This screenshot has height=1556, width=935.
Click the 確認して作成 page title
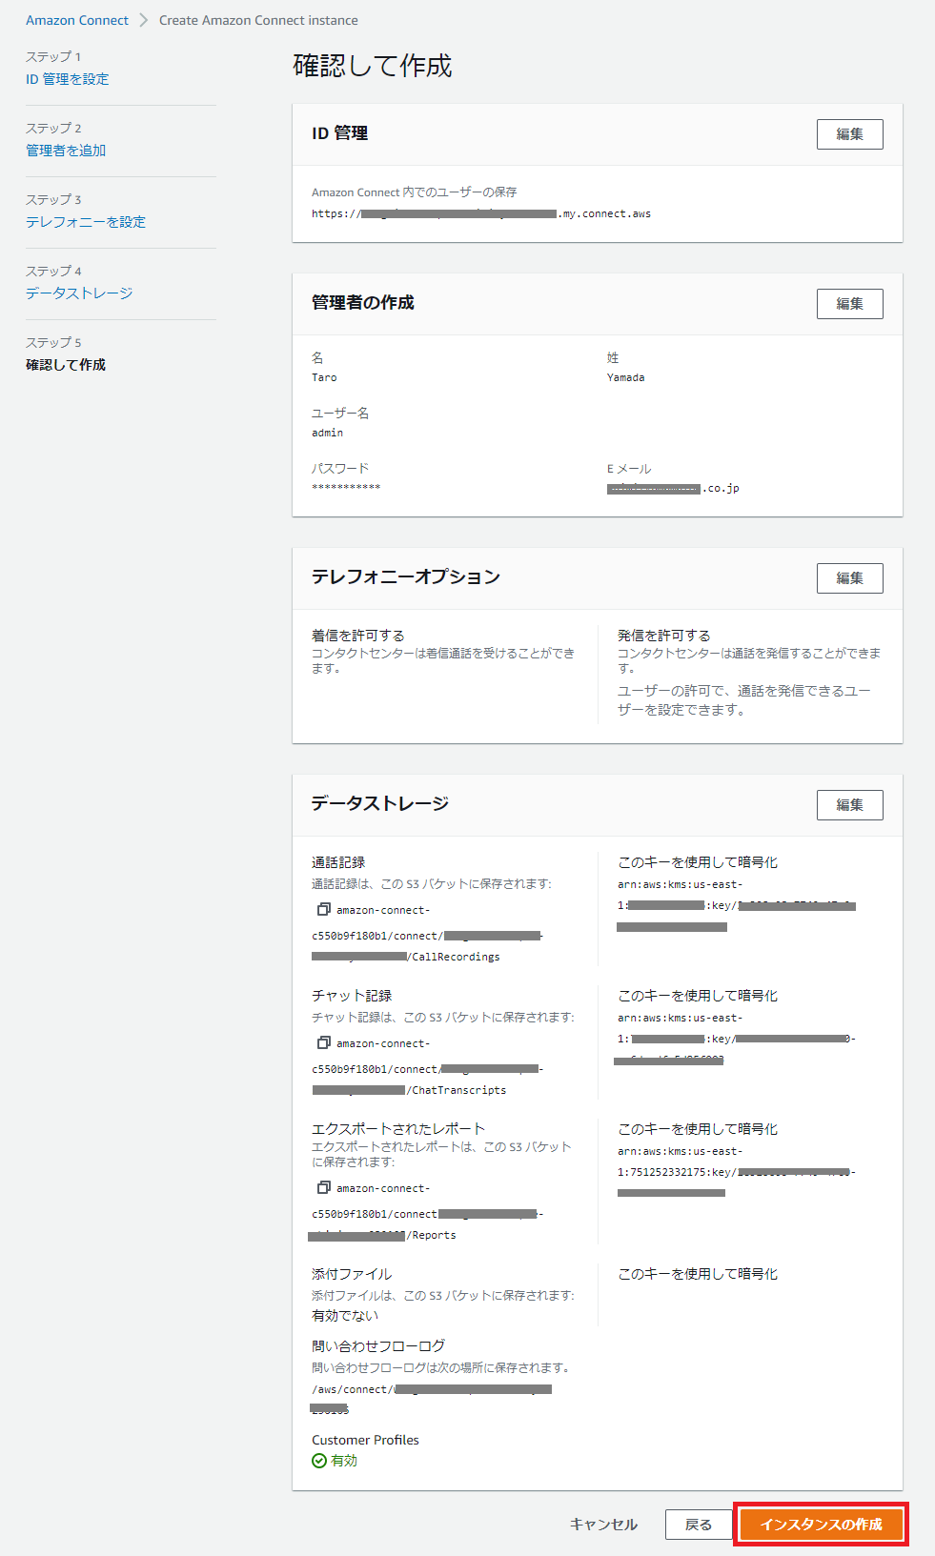point(373,66)
